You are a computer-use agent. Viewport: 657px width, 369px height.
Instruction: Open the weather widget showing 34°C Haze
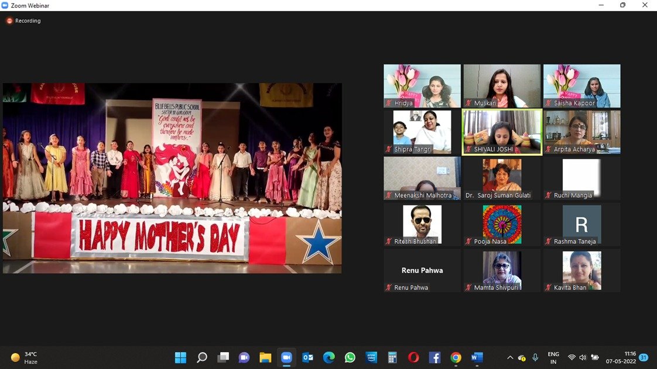pos(25,357)
